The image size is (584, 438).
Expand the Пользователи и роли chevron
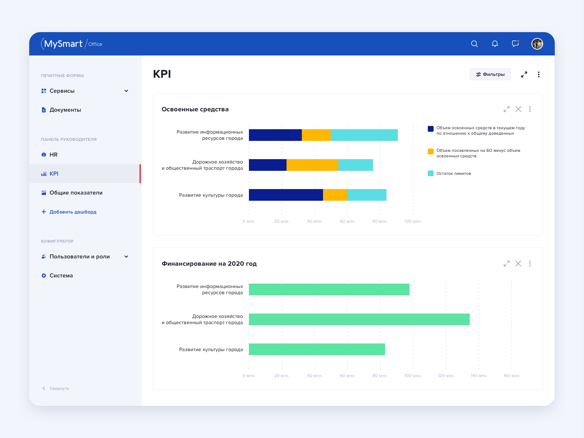coord(126,257)
